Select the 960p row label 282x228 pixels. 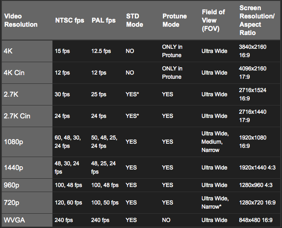click(x=12, y=185)
